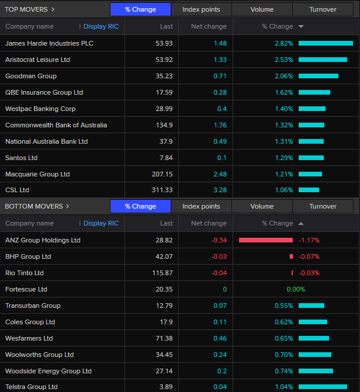Show Bottom Movers by Turnover

323,206
